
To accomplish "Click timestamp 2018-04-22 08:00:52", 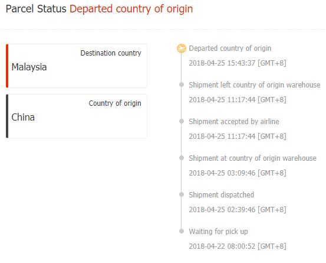I will (238, 246).
